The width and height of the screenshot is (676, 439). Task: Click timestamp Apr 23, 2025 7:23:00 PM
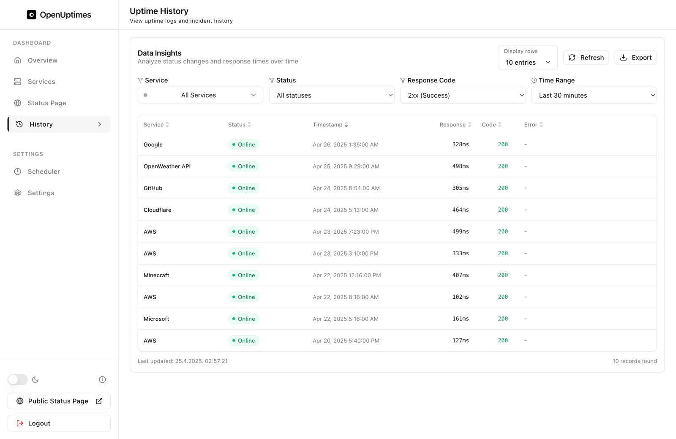tap(346, 232)
